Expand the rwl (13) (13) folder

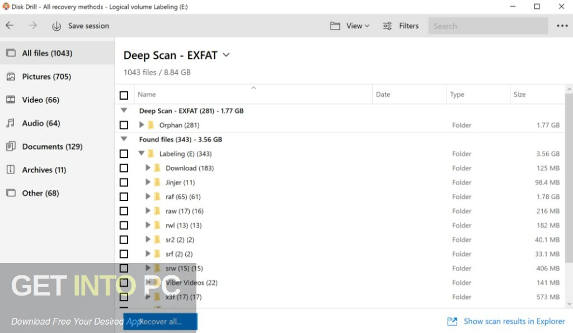point(148,225)
